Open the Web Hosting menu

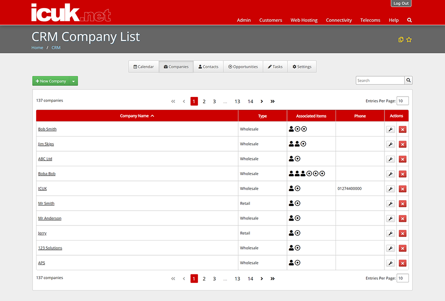pyautogui.click(x=304, y=20)
